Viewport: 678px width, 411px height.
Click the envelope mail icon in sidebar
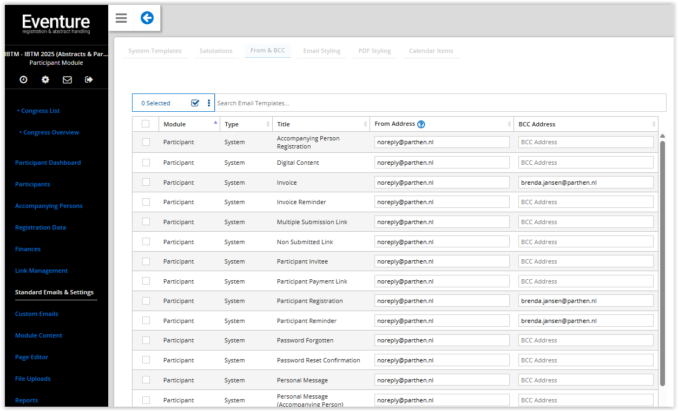point(67,79)
